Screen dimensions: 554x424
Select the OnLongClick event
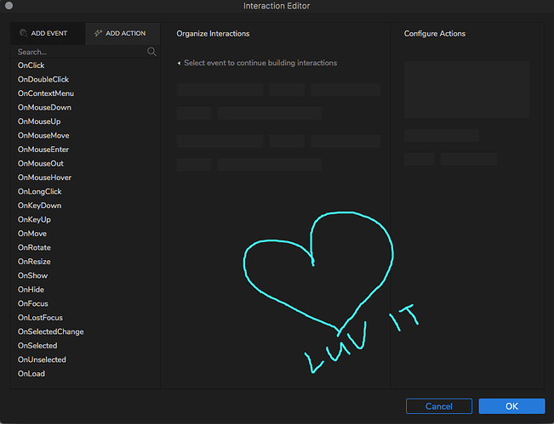[x=40, y=192]
